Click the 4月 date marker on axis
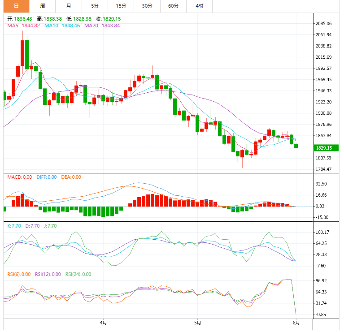 coord(103,323)
